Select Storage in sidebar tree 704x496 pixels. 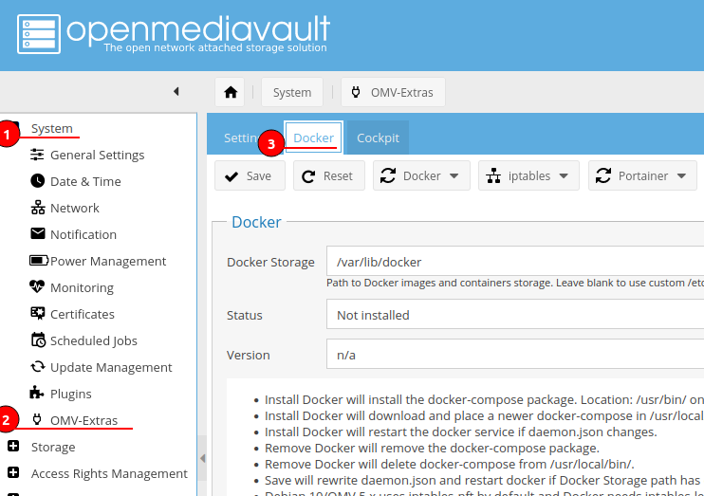click(x=53, y=447)
